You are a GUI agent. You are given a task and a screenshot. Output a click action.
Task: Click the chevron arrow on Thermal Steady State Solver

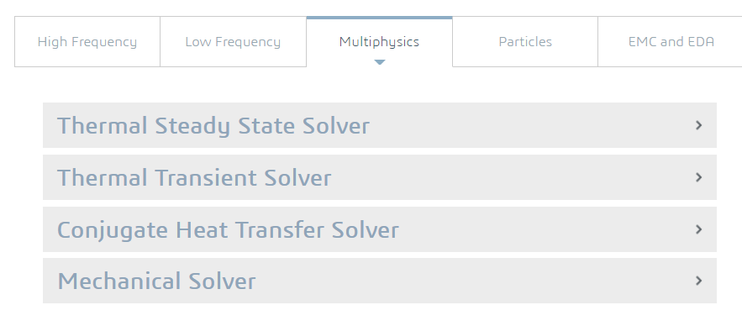coord(698,125)
